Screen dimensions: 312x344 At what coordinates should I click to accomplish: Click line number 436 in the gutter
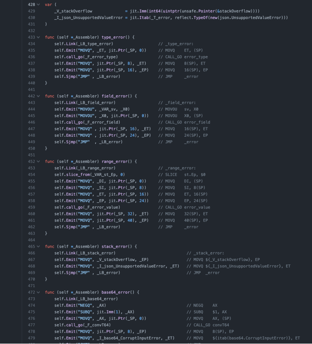(x=31, y=57)
